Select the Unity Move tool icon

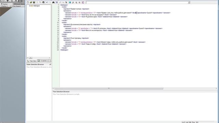[8, 1]
